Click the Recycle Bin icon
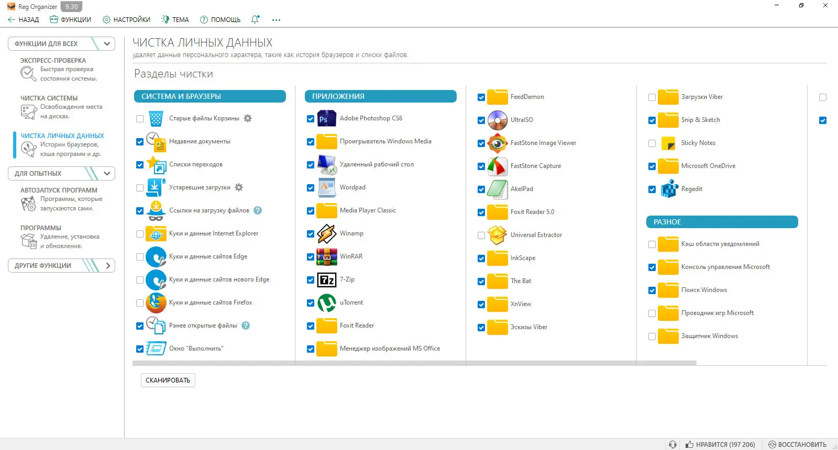838x450 pixels. pos(156,119)
